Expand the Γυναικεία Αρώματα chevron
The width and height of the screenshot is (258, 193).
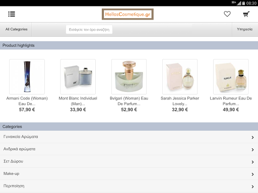(252, 137)
